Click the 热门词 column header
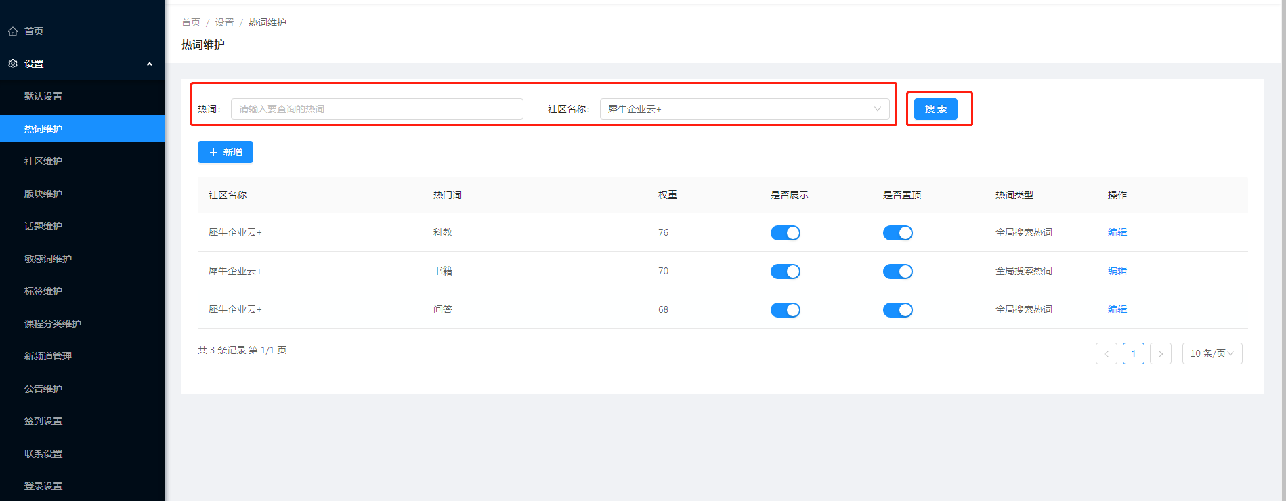The width and height of the screenshot is (1286, 501). pyautogui.click(x=448, y=195)
